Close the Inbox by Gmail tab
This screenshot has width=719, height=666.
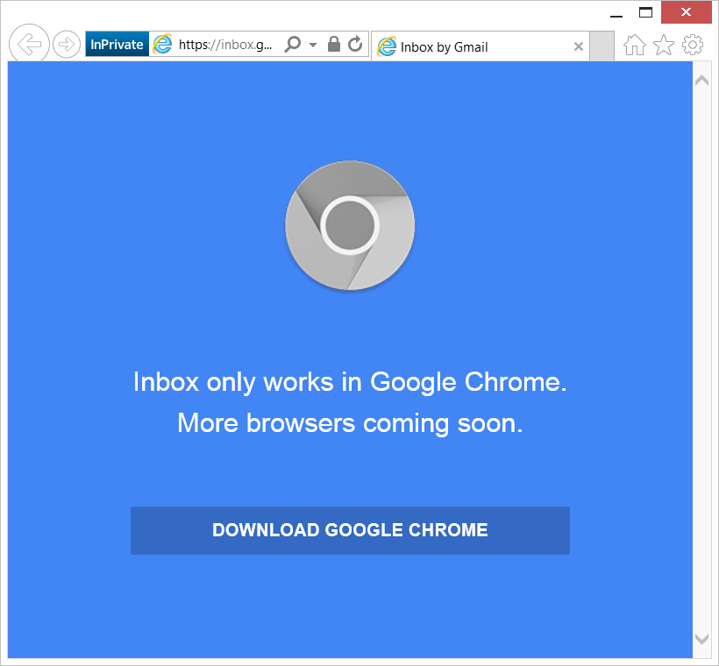pyautogui.click(x=579, y=46)
